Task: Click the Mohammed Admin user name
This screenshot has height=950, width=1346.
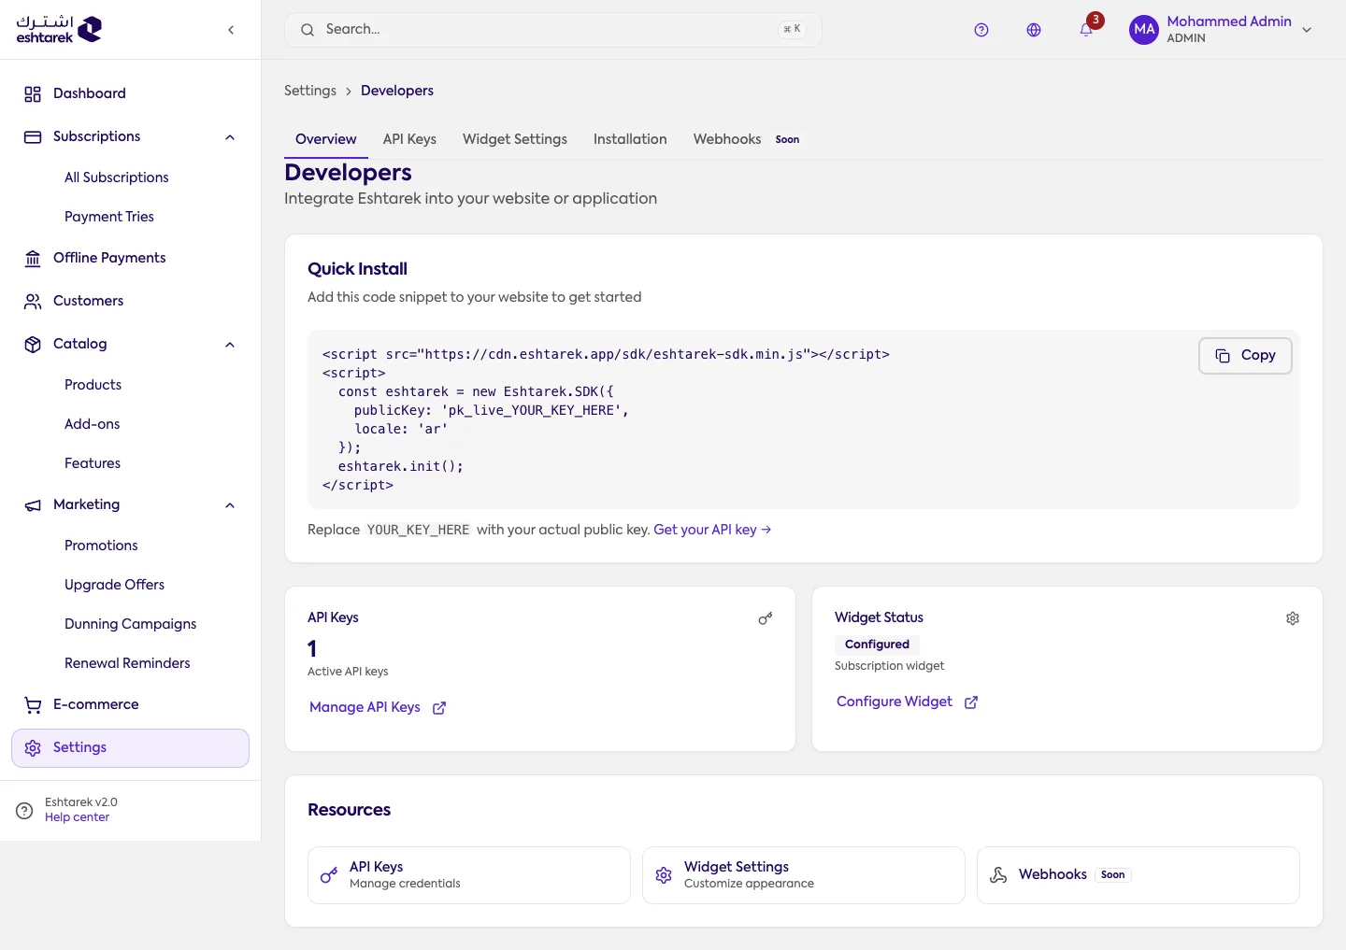Action: point(1229,21)
